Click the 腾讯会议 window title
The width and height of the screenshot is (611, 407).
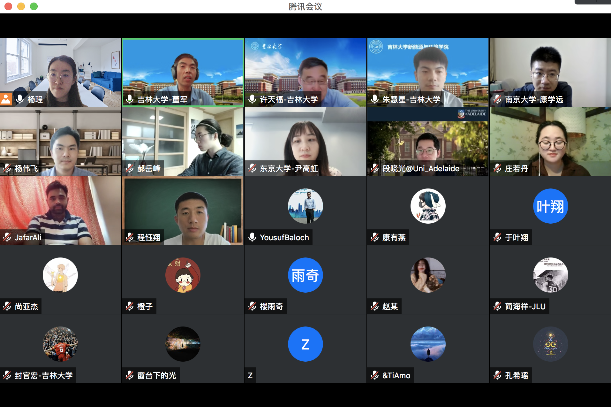tap(305, 6)
